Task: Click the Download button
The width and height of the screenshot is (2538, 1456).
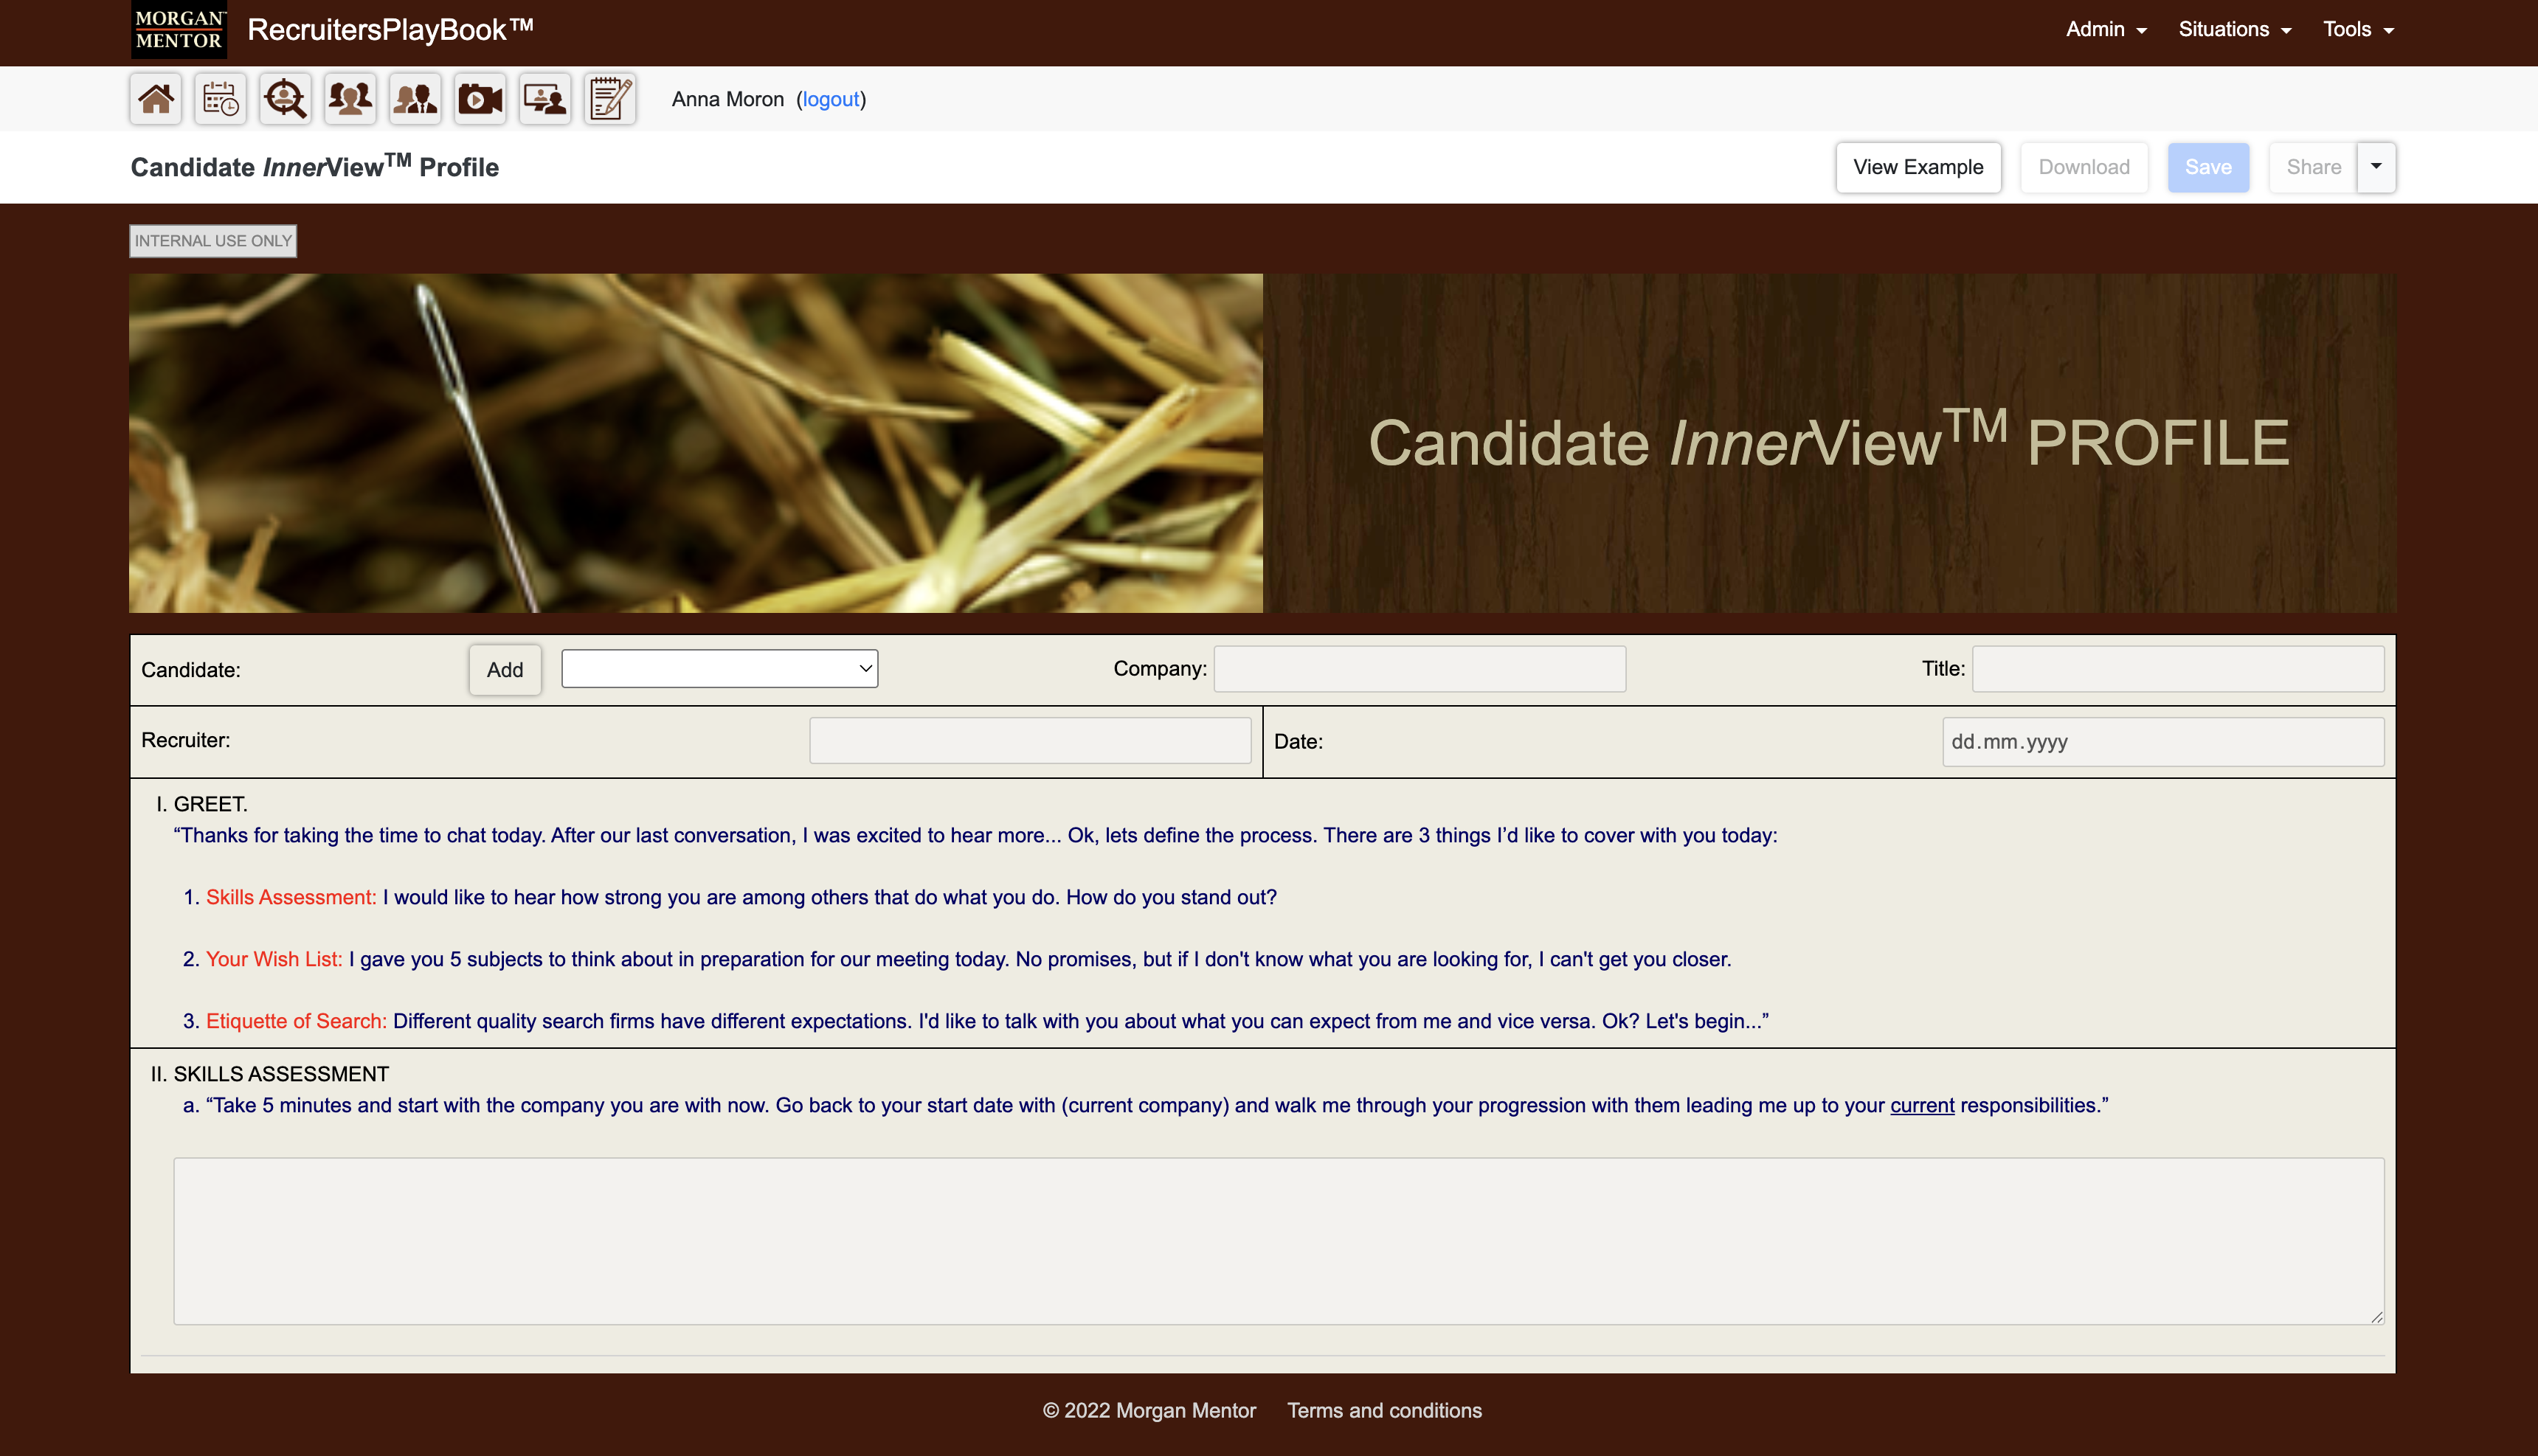Action: [2084, 167]
